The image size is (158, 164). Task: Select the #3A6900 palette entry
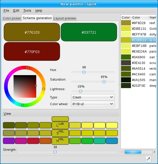138,57
